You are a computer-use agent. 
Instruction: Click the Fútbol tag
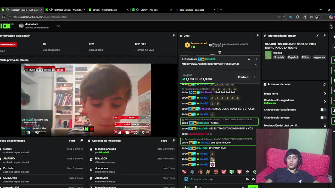point(306,57)
